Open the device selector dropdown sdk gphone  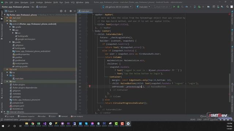(x=117, y=7)
